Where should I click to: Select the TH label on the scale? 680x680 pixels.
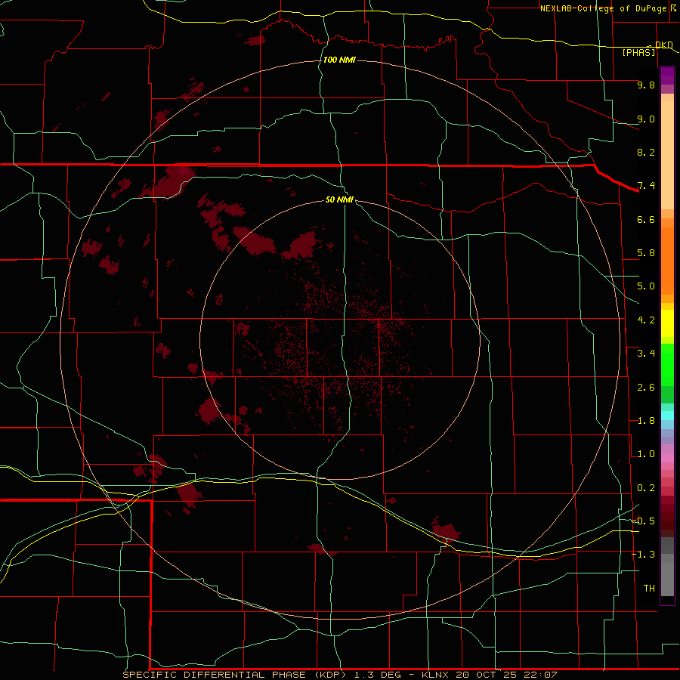[649, 589]
